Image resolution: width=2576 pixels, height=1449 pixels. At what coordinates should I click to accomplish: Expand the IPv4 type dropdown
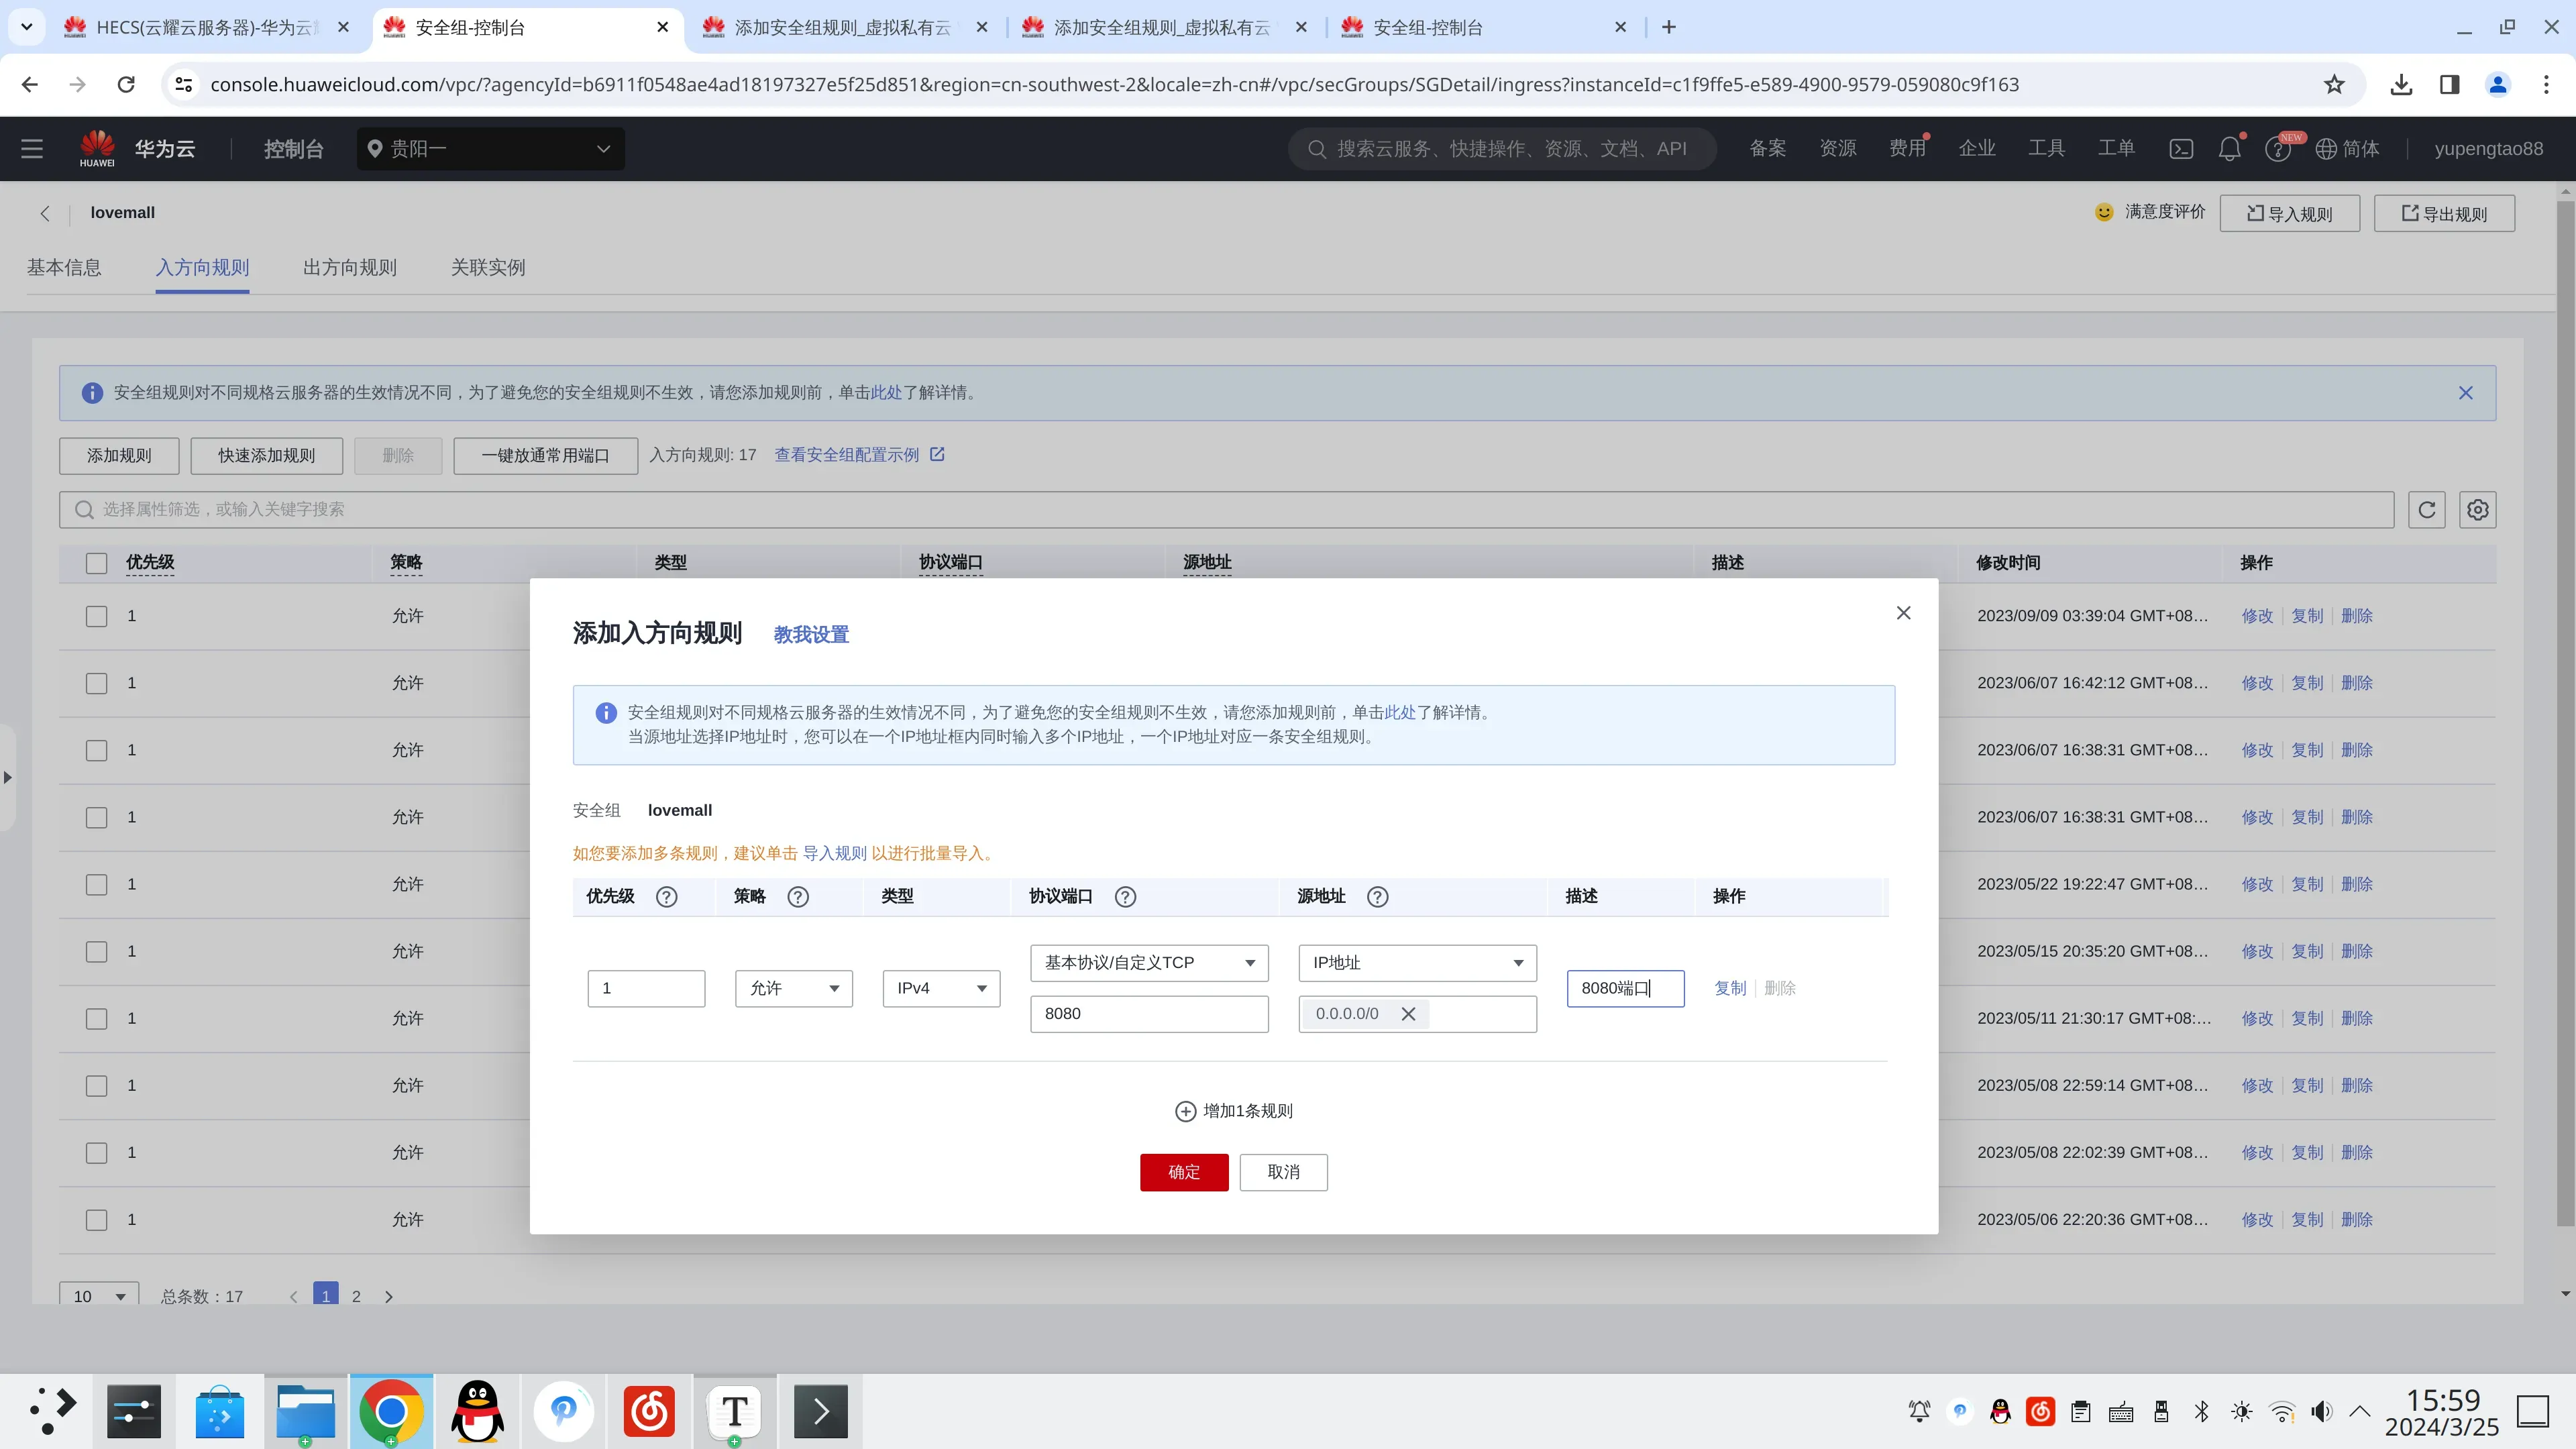pos(941,988)
